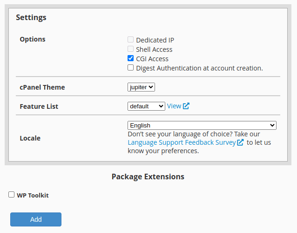297x233 pixels.
Task: Click the cPanel Theme label
Action: coord(42,87)
